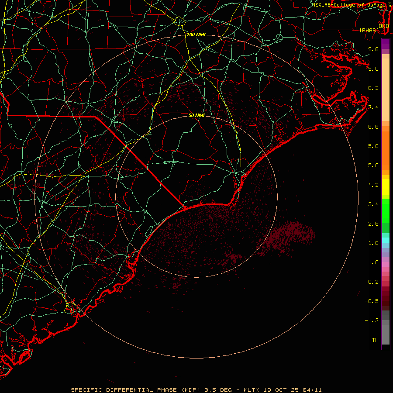
Task: Pick the pink color bar segment
Action: pos(386,265)
